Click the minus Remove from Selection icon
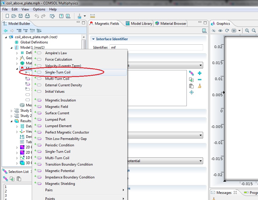The height and width of the screenshot is (200, 258). [x=200, y=80]
